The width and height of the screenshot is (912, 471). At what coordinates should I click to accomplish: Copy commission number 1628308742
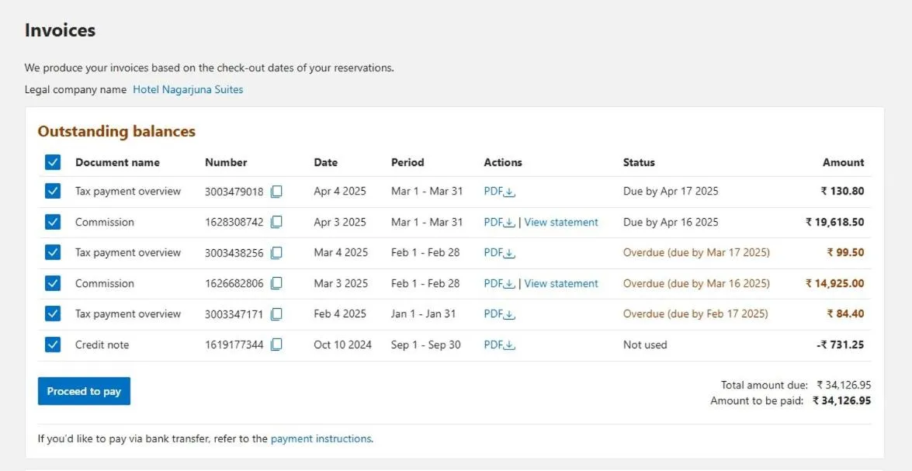pyautogui.click(x=276, y=222)
